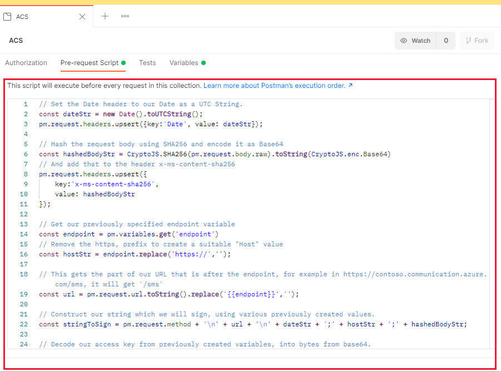Image resolution: width=501 pixels, height=372 pixels.
Task: Open a new tab with the plus icon
Action: (x=105, y=16)
